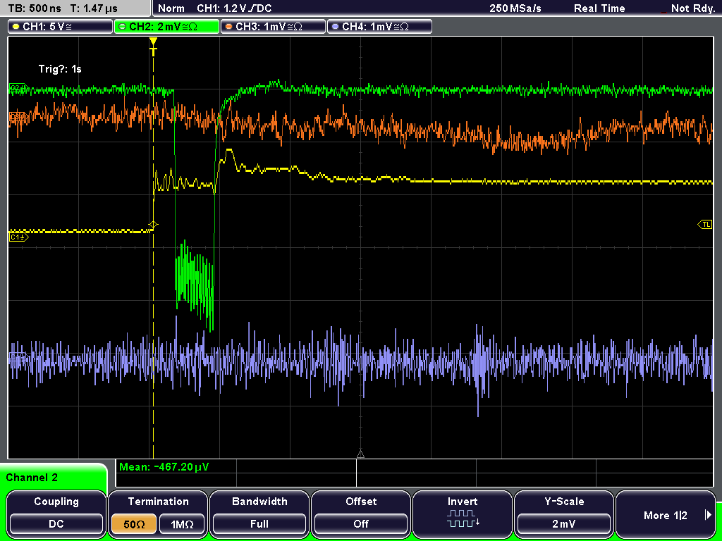722x541 pixels.
Task: Click the TB: 500 ns timebase readout
Action: 35,8
